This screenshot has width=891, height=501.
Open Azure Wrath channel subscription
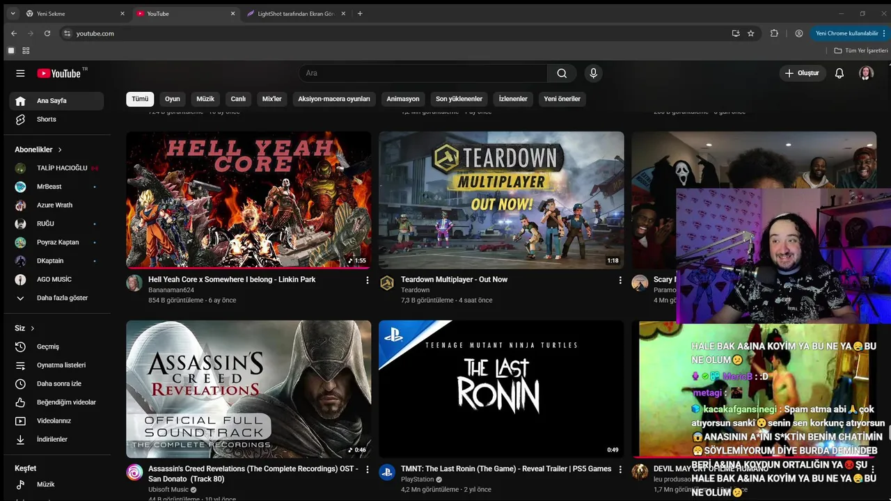pyautogui.click(x=56, y=205)
